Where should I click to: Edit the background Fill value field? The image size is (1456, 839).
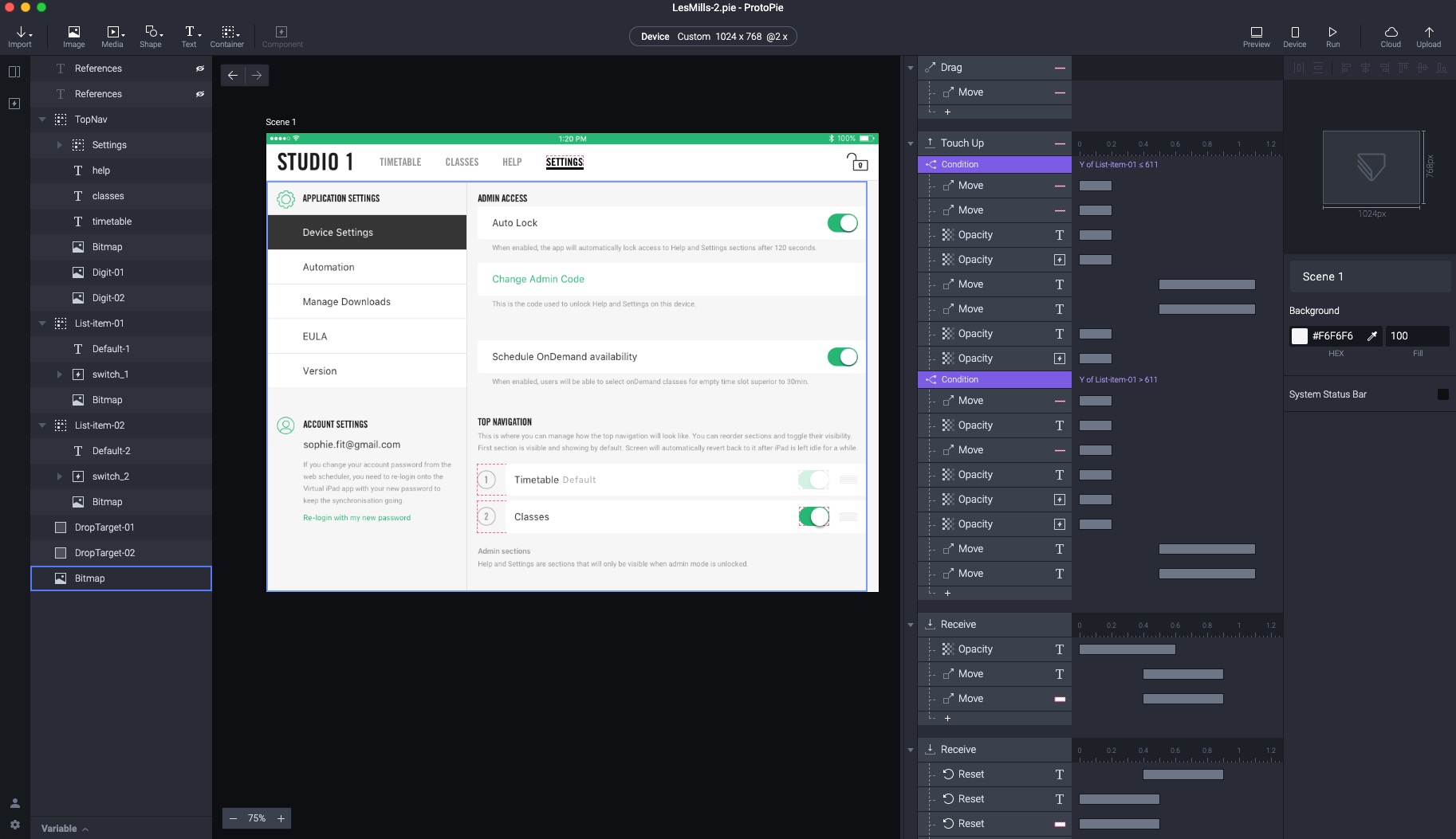(1417, 336)
